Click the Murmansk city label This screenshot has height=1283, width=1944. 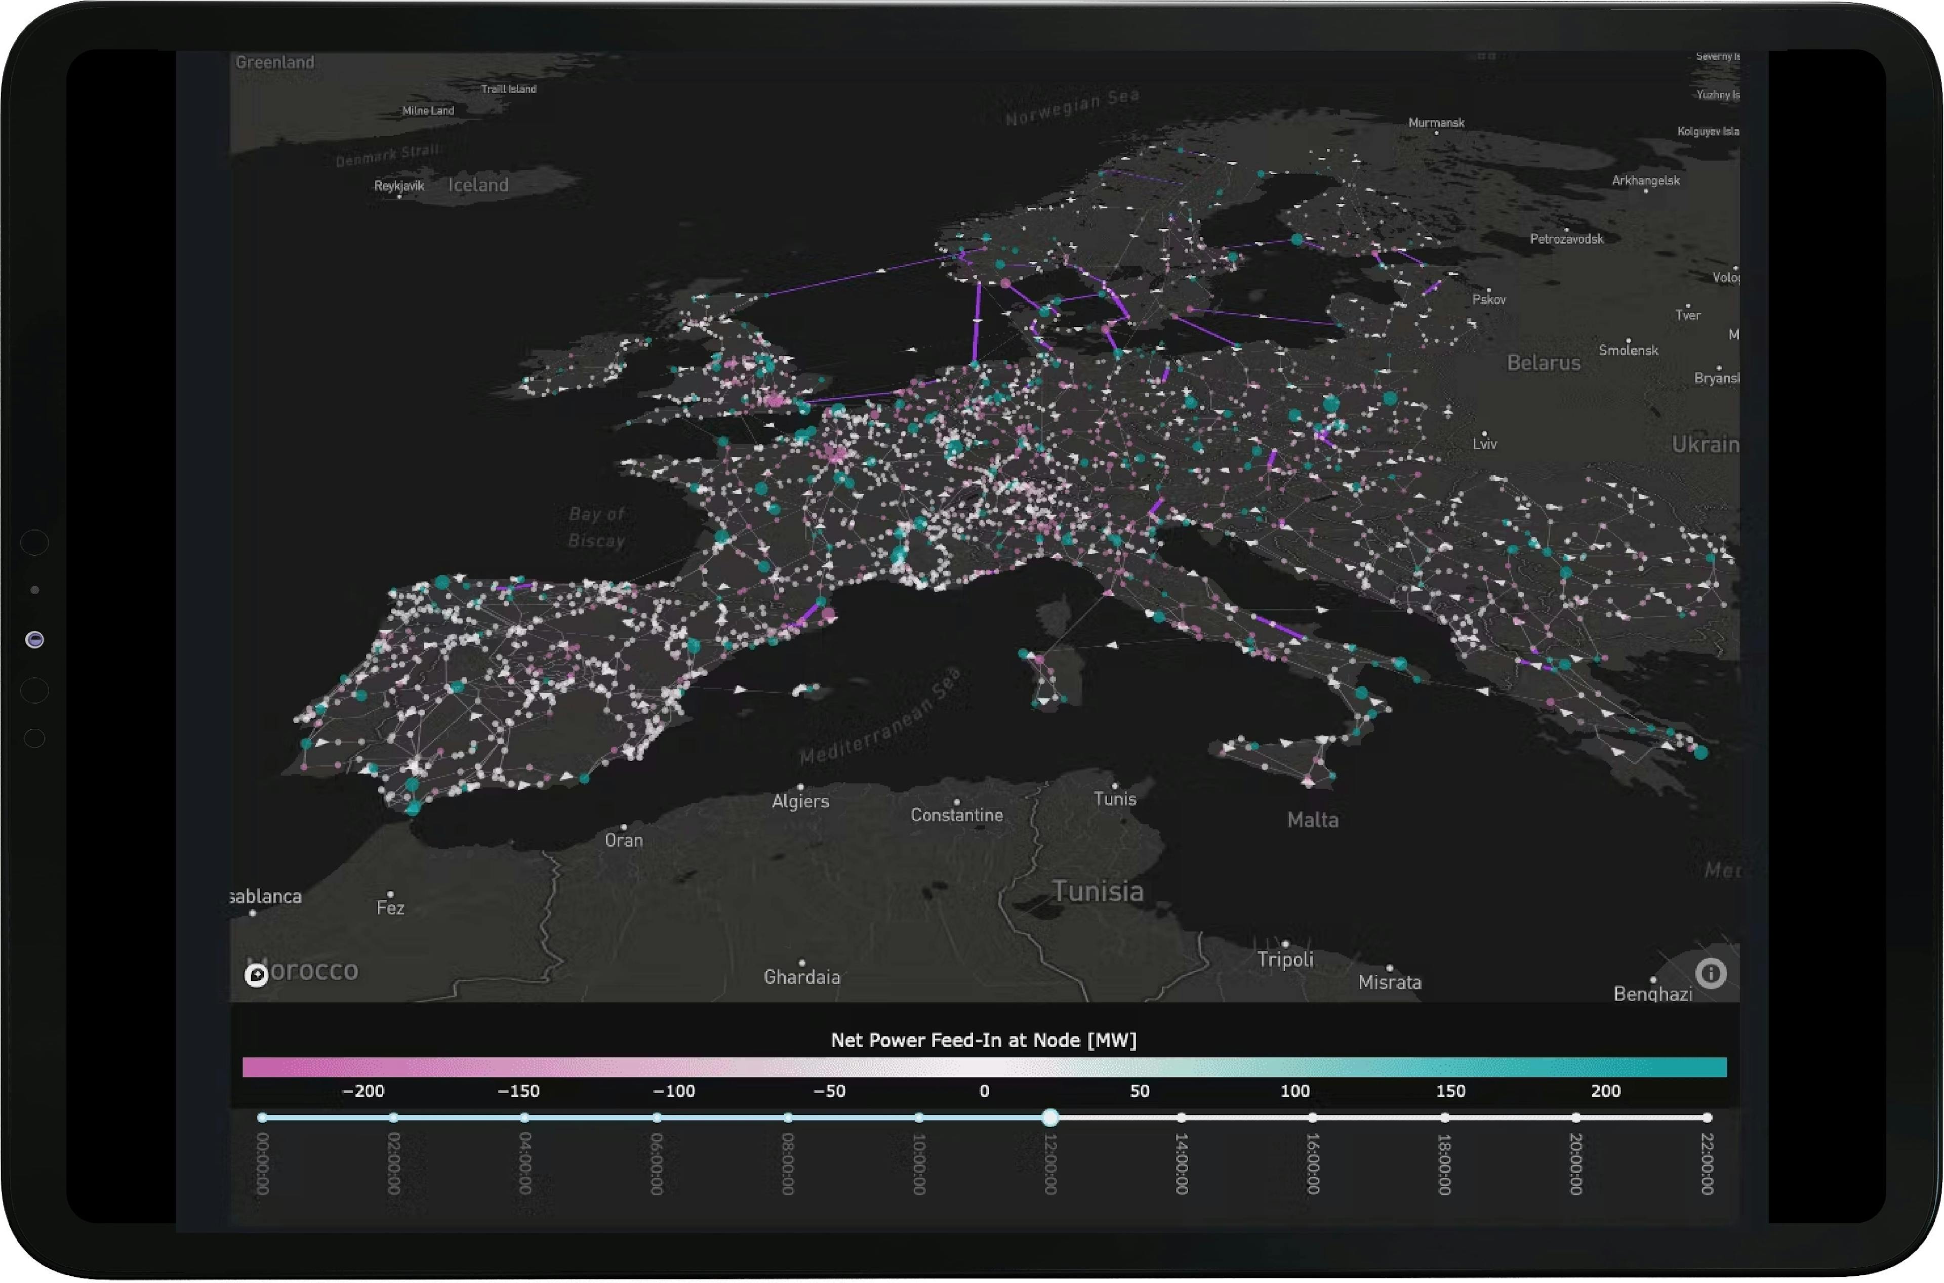[1437, 123]
